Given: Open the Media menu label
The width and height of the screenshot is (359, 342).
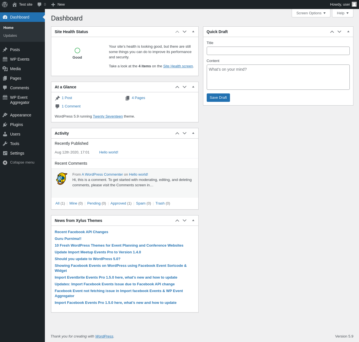Looking at the screenshot, I should pyautogui.click(x=15, y=69).
